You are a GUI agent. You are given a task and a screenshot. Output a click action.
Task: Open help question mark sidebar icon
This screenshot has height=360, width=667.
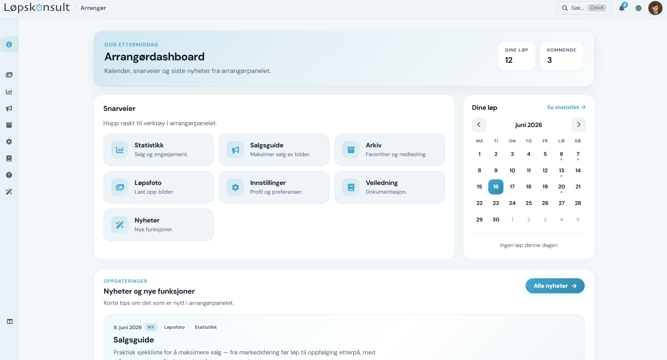click(x=9, y=175)
